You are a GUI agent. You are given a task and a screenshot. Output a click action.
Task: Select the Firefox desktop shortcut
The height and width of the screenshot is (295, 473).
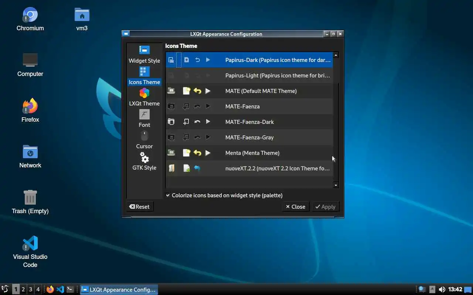30,111
